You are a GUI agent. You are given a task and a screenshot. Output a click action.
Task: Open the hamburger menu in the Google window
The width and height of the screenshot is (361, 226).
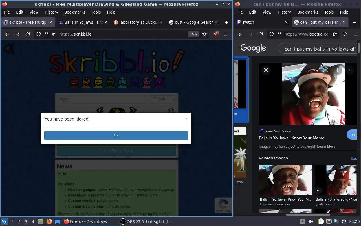tap(356, 34)
